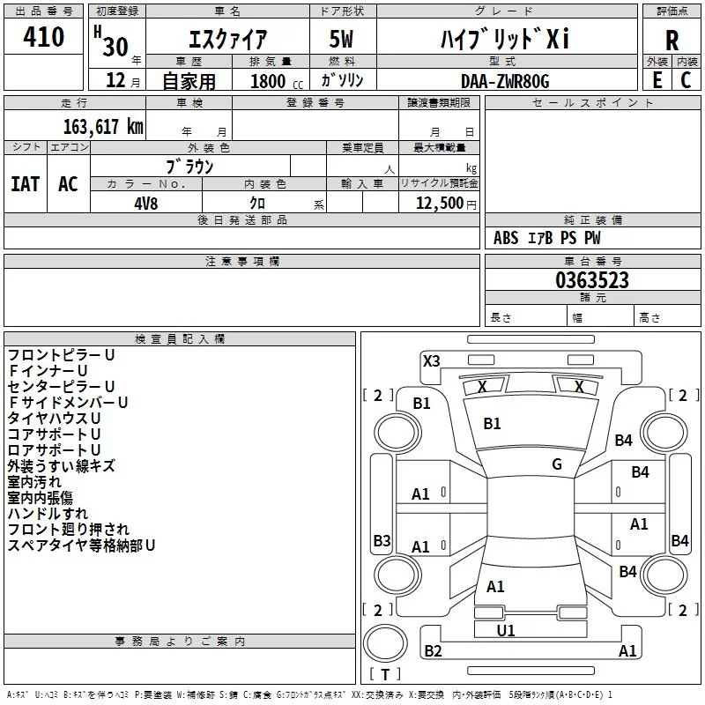Select the B3 mark beside the diagram
Viewport: 705px width, 705px height.
[x=382, y=540]
